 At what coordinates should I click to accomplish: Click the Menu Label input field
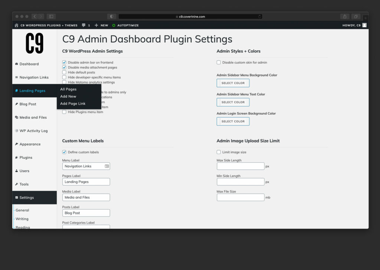(86, 166)
